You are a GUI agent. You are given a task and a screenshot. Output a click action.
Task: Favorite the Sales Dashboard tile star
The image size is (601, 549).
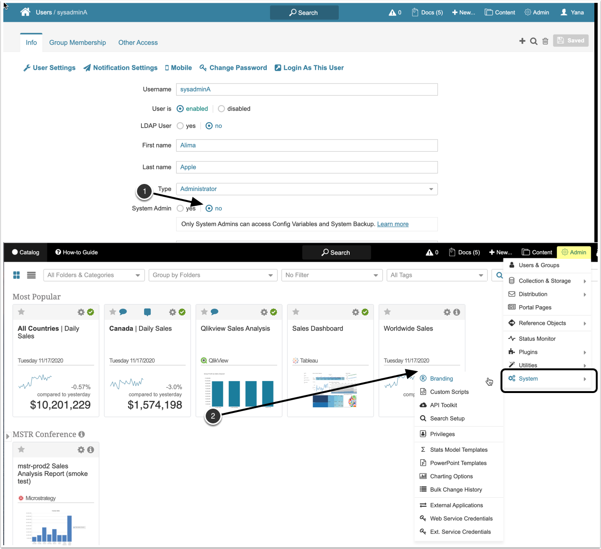point(296,312)
